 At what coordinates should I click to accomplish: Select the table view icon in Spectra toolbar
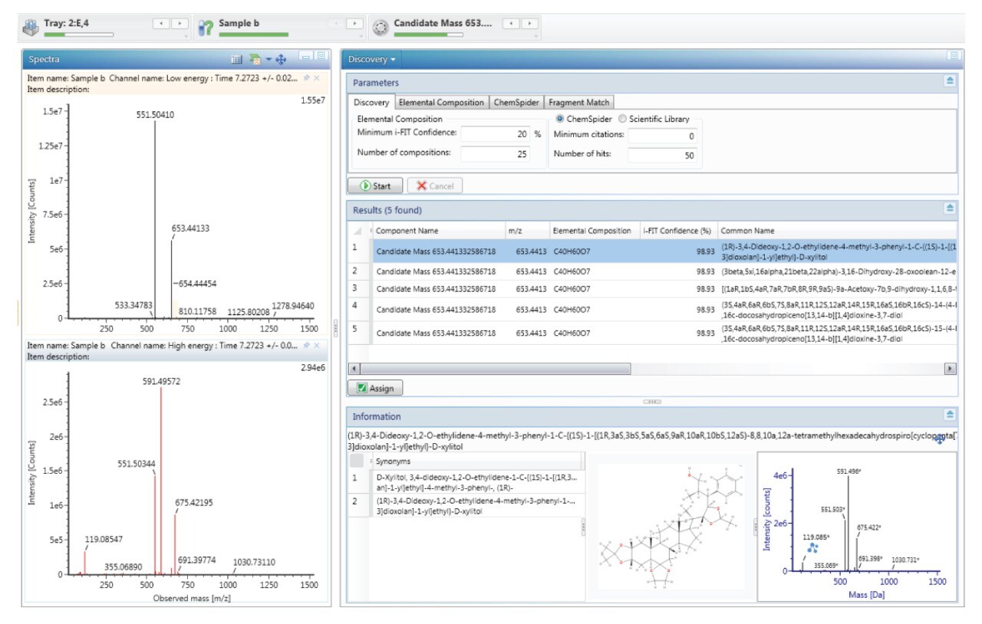pyautogui.click(x=237, y=59)
